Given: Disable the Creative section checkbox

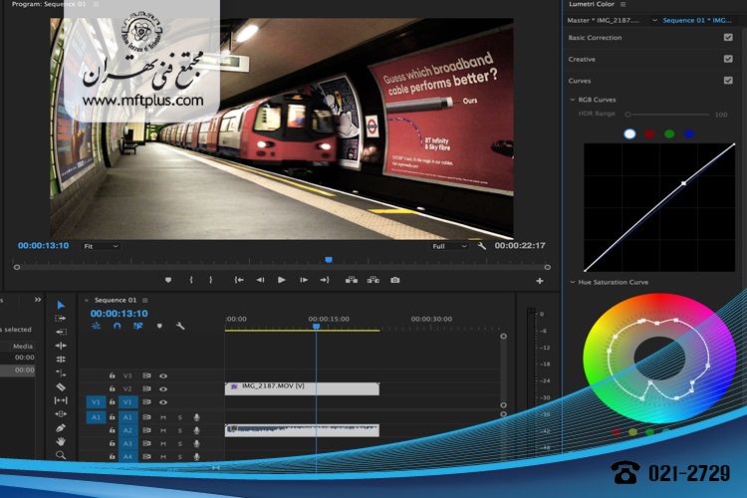Looking at the screenshot, I should [x=728, y=59].
